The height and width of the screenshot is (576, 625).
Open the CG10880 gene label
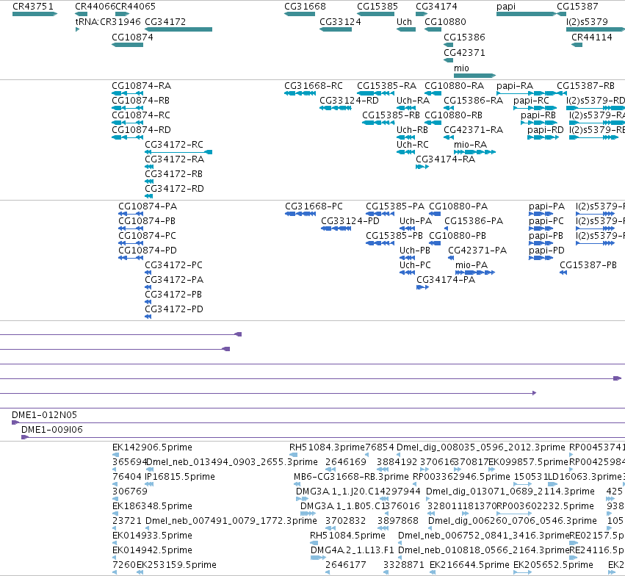(445, 21)
